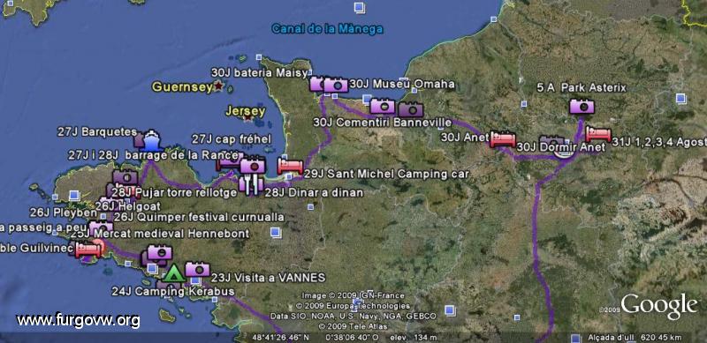This screenshot has width=707, height=343.
Task: Select the green tent Camping Kerabus marker
Action: [173, 273]
